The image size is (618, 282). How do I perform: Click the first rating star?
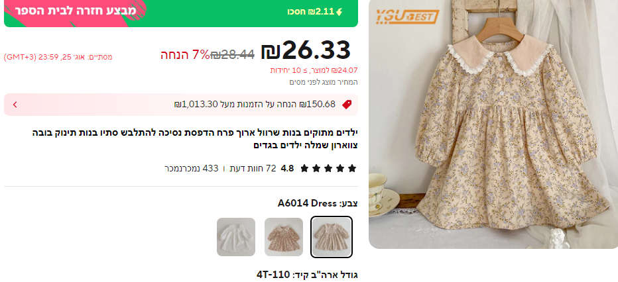click(352, 169)
